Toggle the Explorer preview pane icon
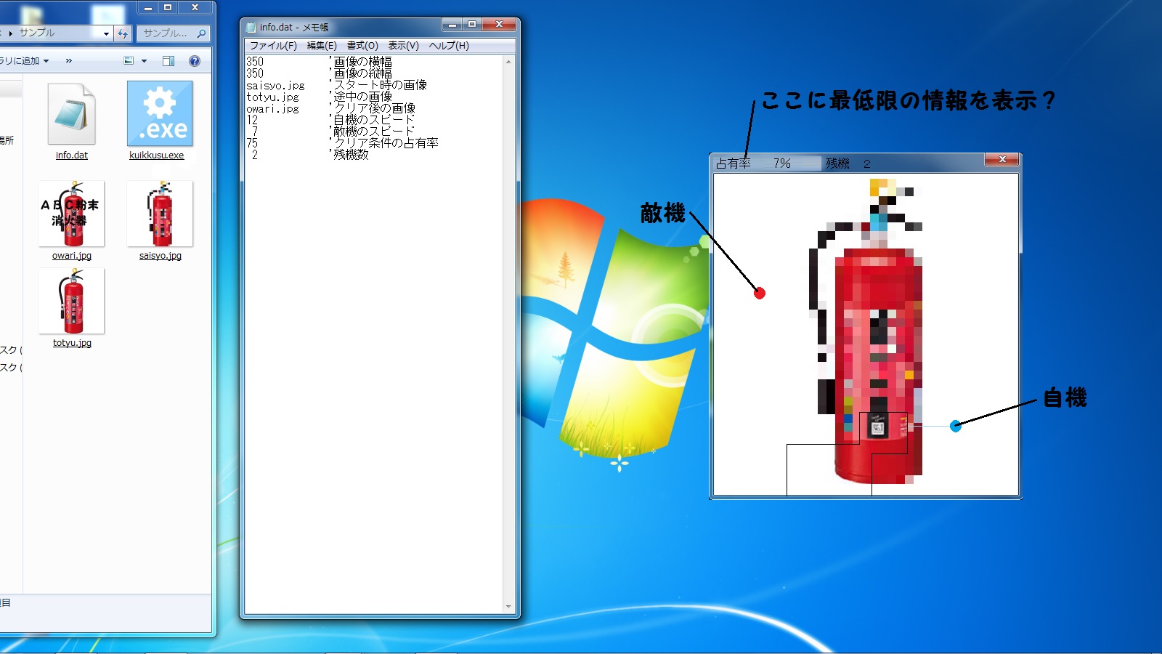This screenshot has width=1162, height=654. [168, 61]
